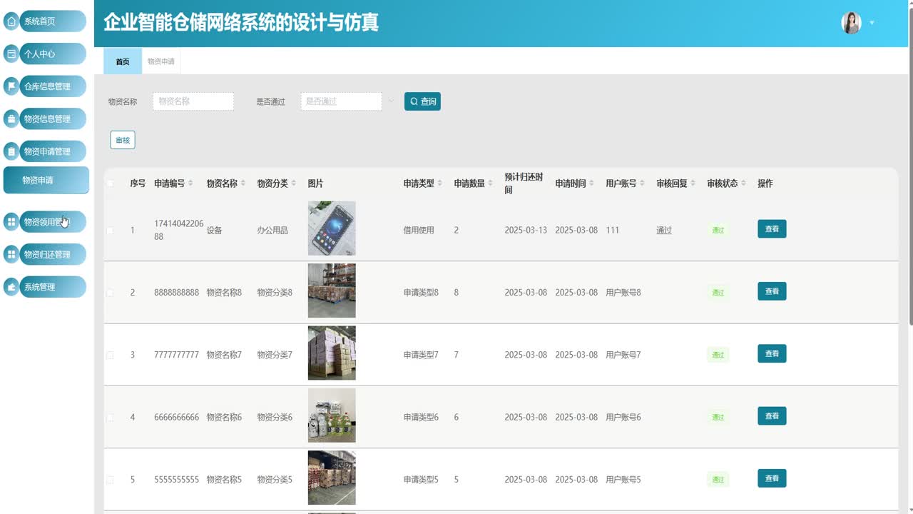913x514 pixels.
Task: Click the grid icon beside 物资领用管理
Action: (x=11, y=222)
